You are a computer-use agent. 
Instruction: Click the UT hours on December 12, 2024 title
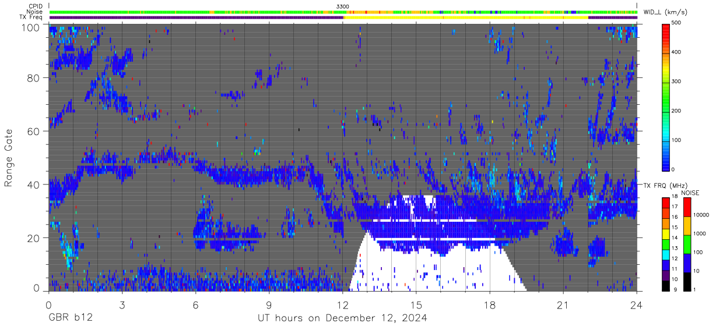(343, 318)
